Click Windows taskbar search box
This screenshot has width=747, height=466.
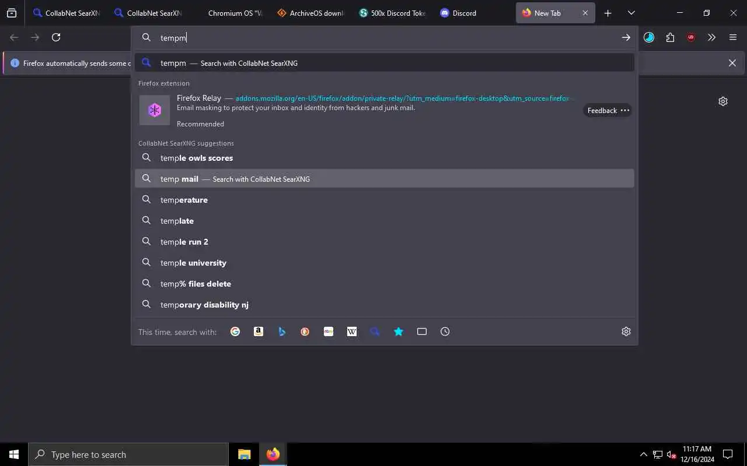pos(128,454)
